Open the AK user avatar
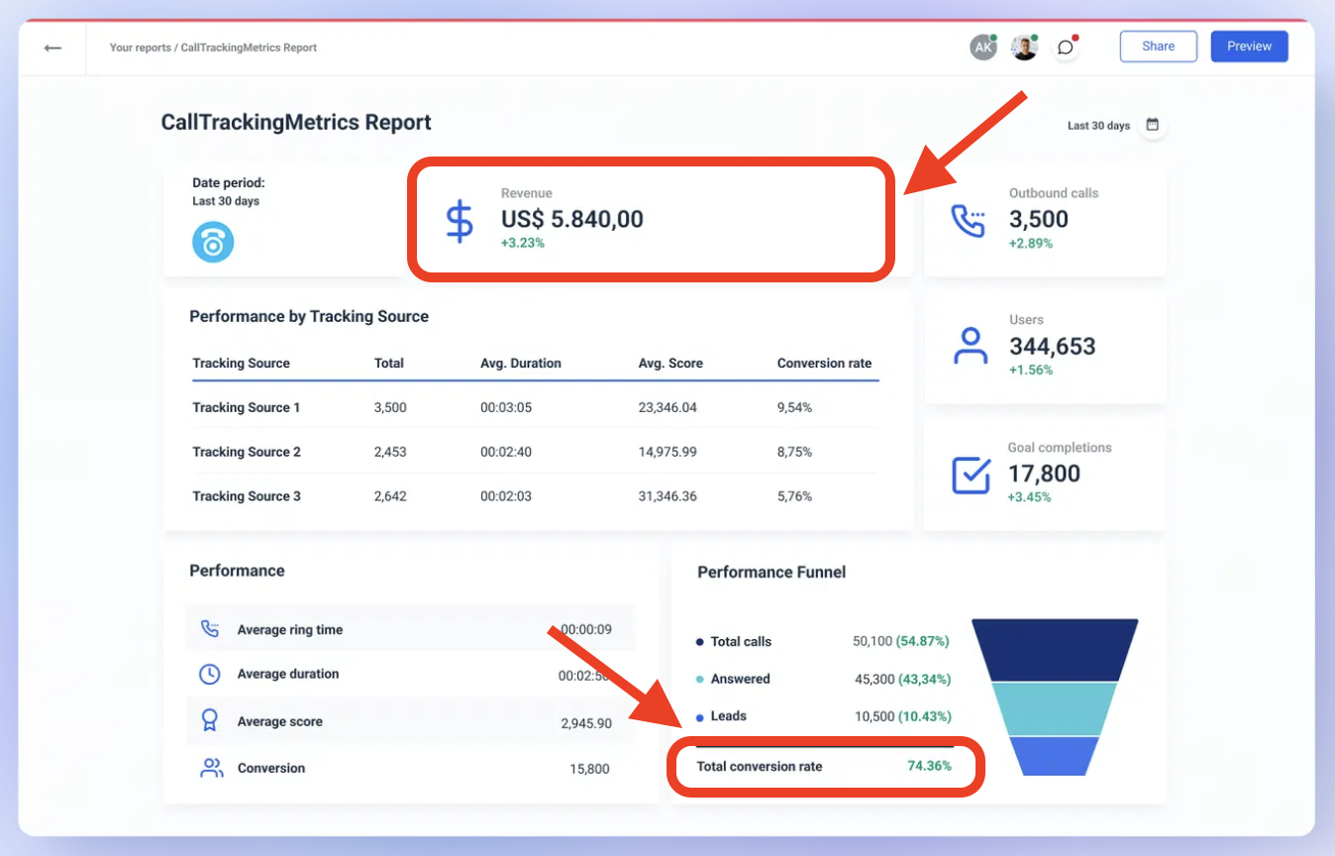 point(982,48)
